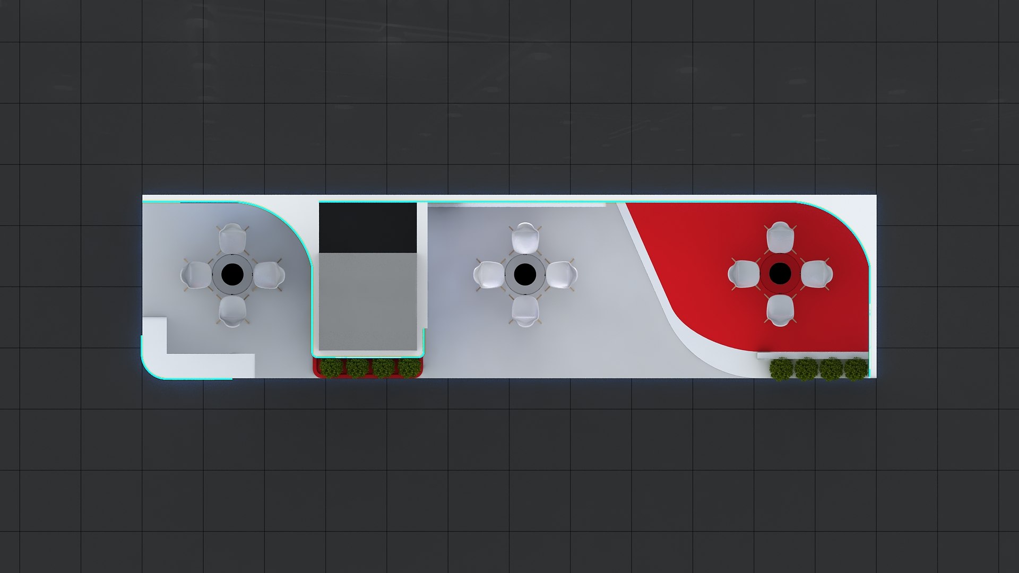Select the top chair at the left table
Viewport: 1019px width, 573px height.
[x=232, y=239]
